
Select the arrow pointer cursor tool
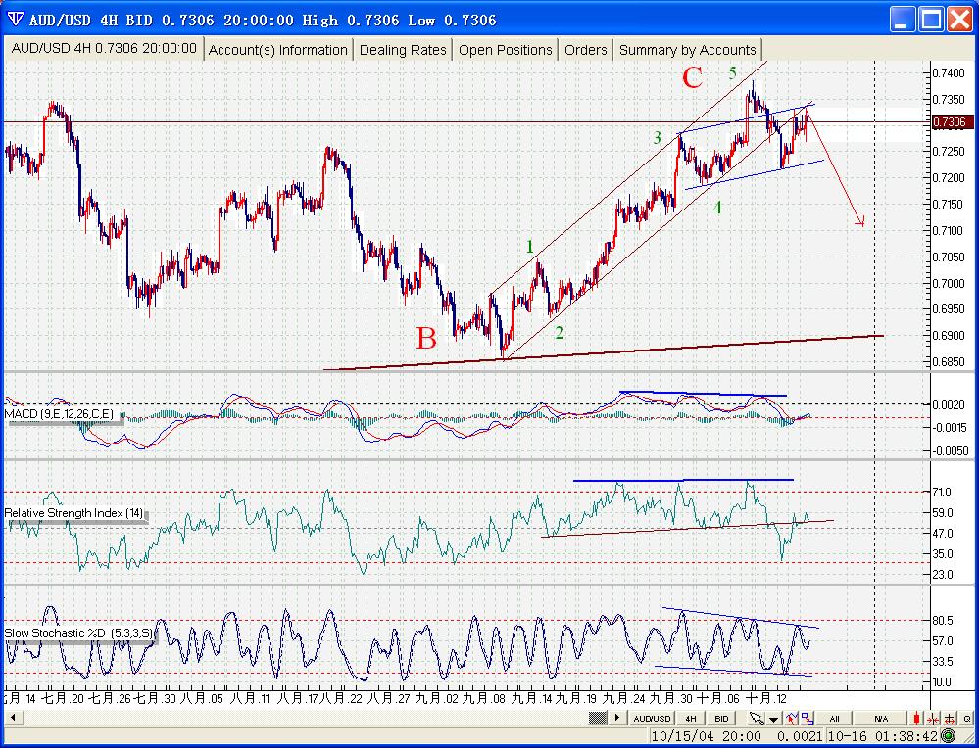[757, 718]
